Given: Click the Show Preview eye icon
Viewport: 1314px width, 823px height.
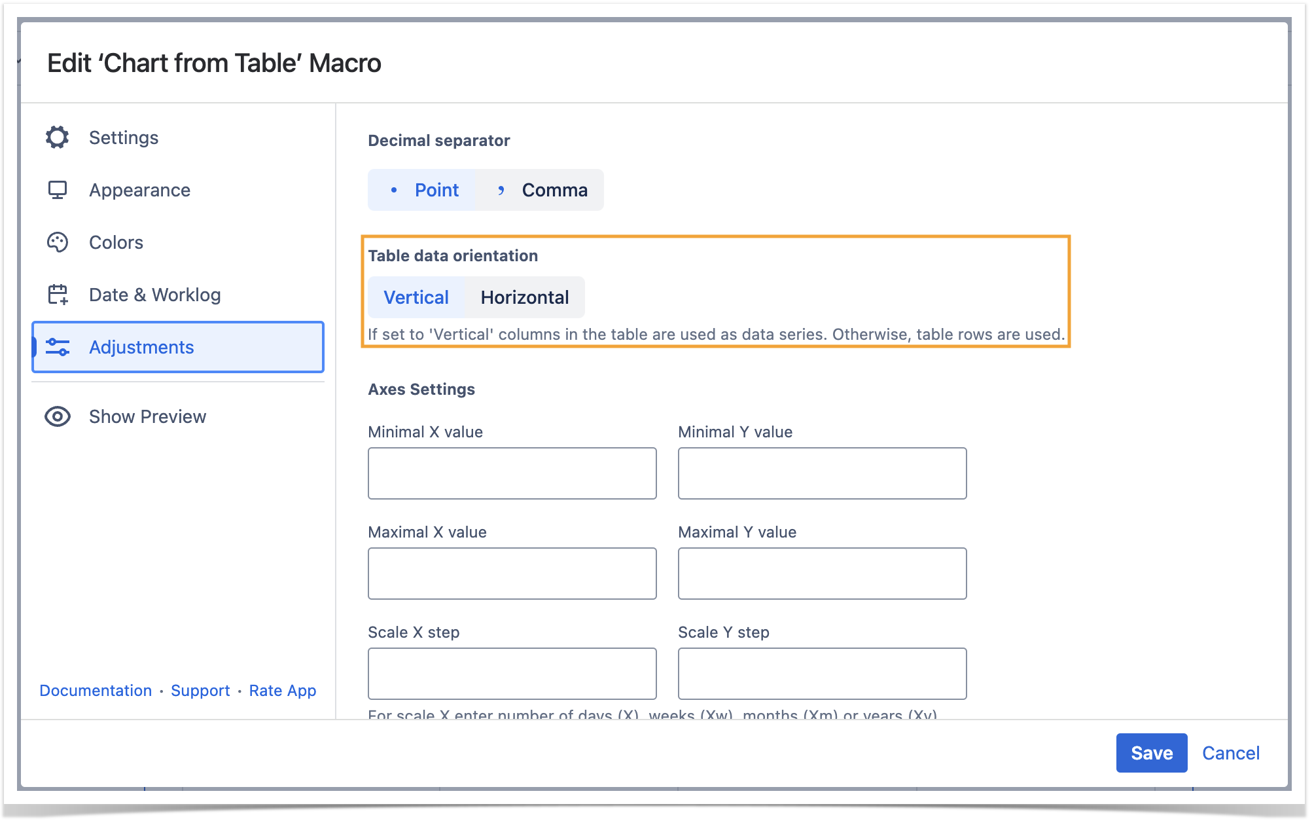Looking at the screenshot, I should point(58,416).
